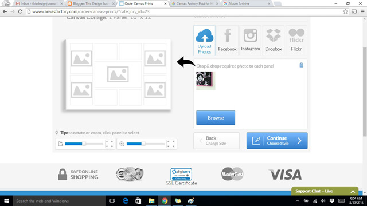Click the fit-to-panel icon after the zoom slider

171,144
